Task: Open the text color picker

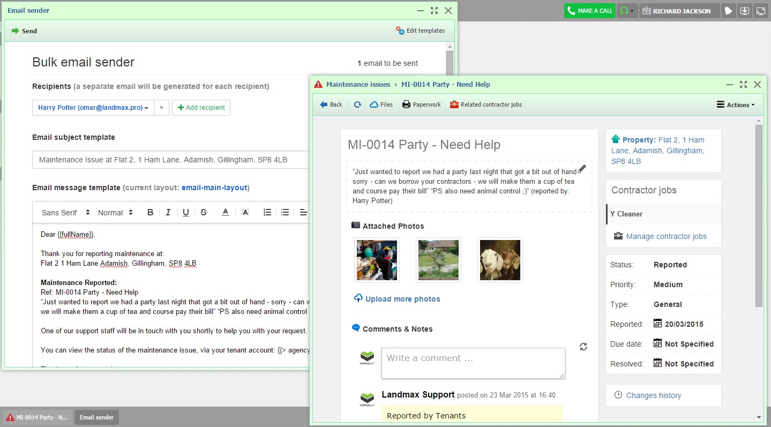Action: click(x=226, y=213)
